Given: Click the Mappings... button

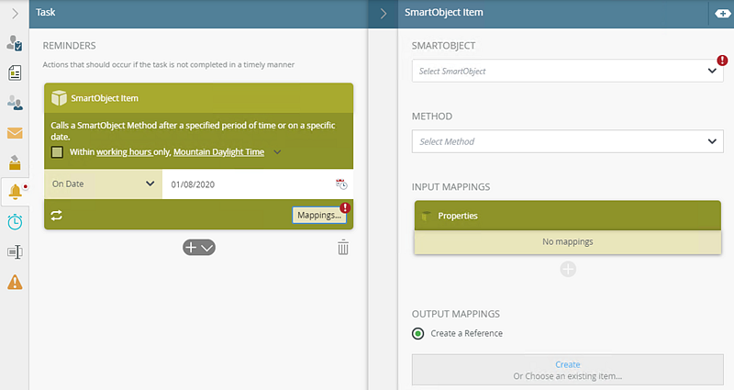Looking at the screenshot, I should point(319,215).
